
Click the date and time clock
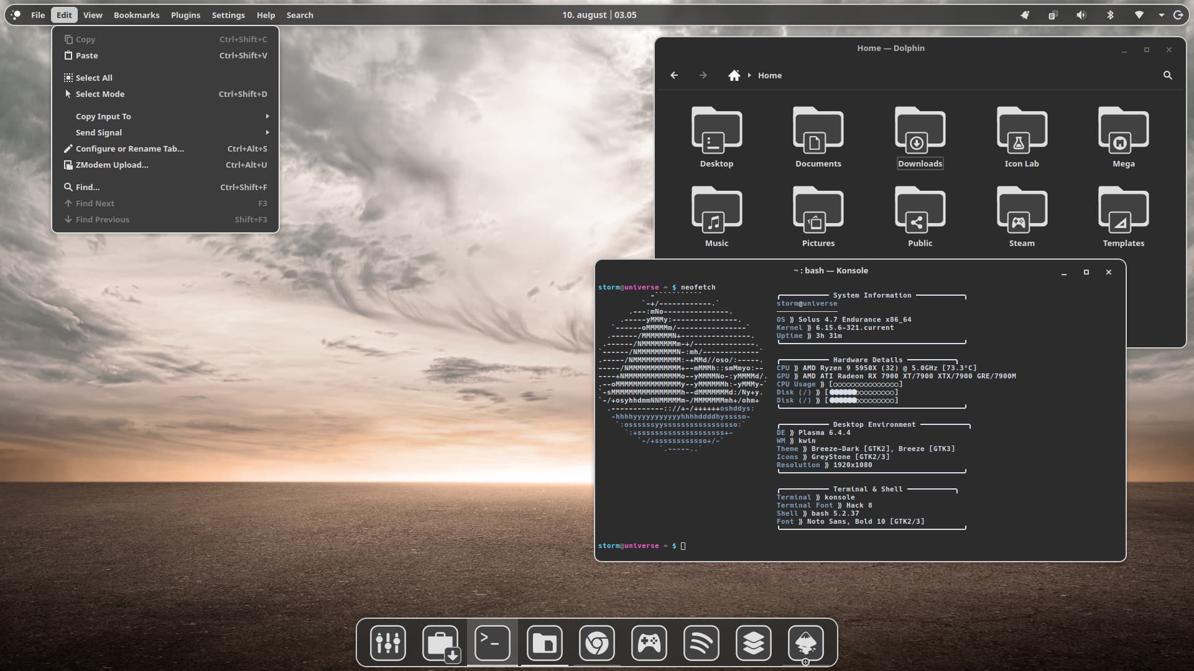click(599, 15)
